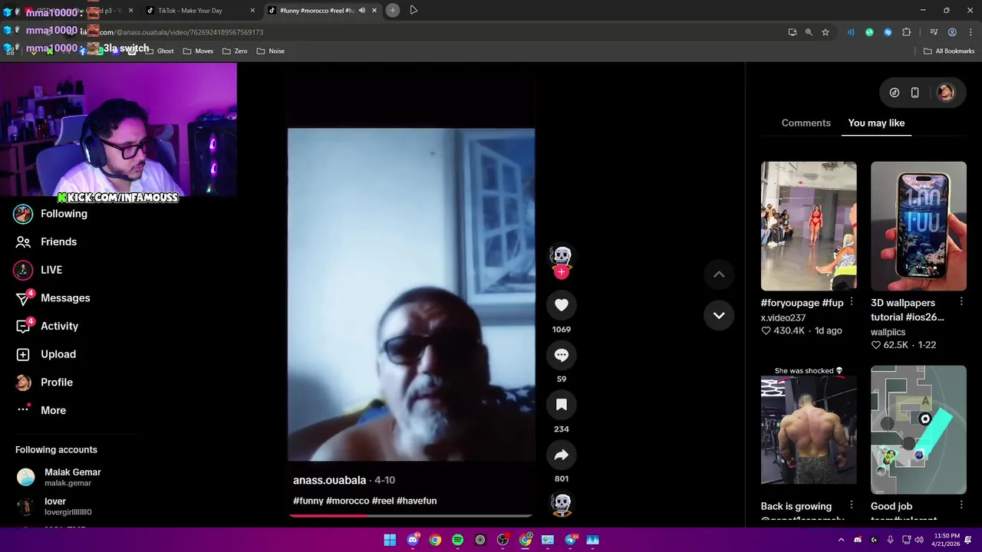982x552 pixels.
Task: Open the sound disc below the share count
Action: 562,504
